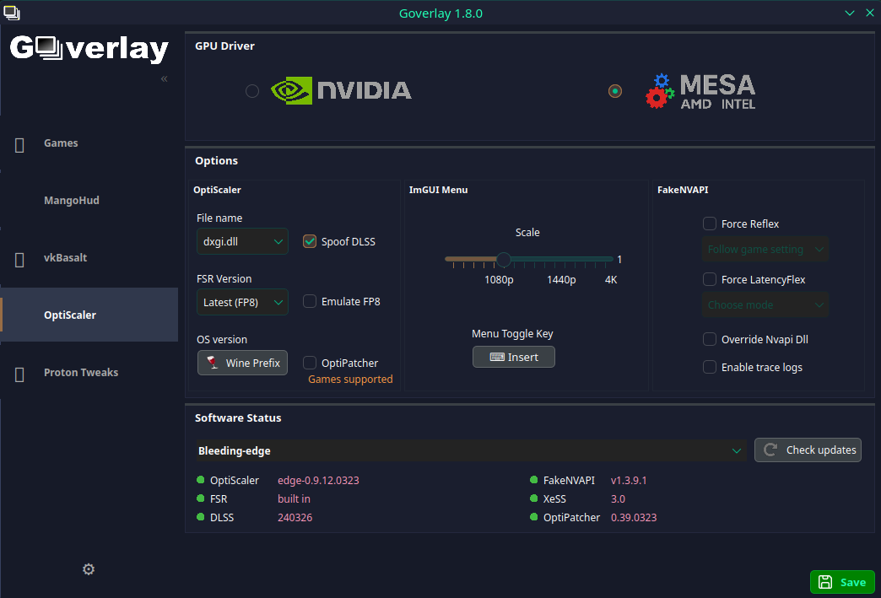Click the green status dot beside DLSS
The image size is (881, 598).
click(201, 517)
